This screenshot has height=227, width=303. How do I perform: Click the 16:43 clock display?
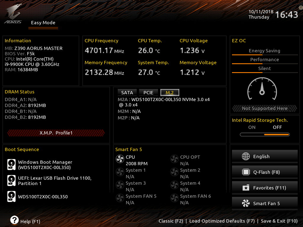pyautogui.click(x=286, y=14)
